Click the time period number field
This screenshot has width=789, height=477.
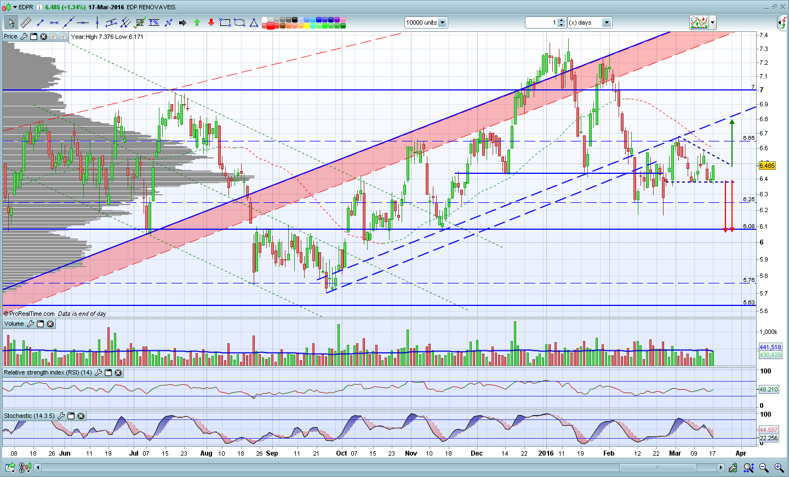click(541, 22)
